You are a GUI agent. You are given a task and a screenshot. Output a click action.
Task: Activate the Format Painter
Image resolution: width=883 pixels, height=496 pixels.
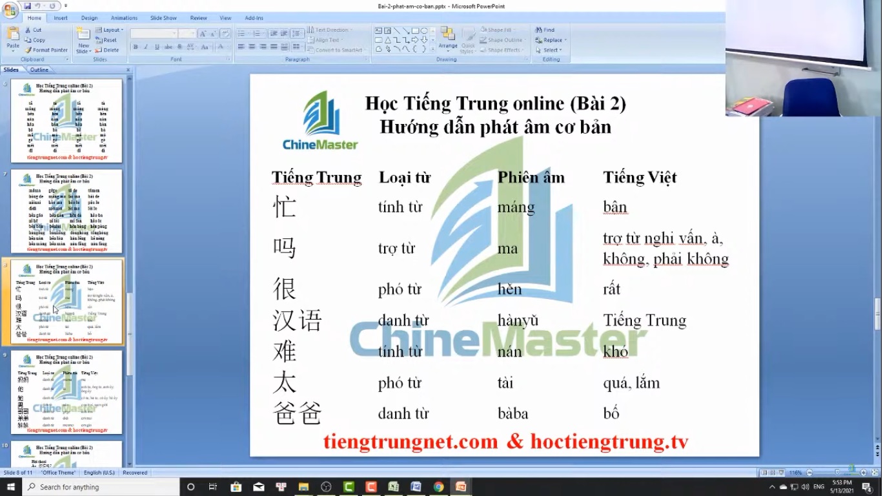[46, 50]
